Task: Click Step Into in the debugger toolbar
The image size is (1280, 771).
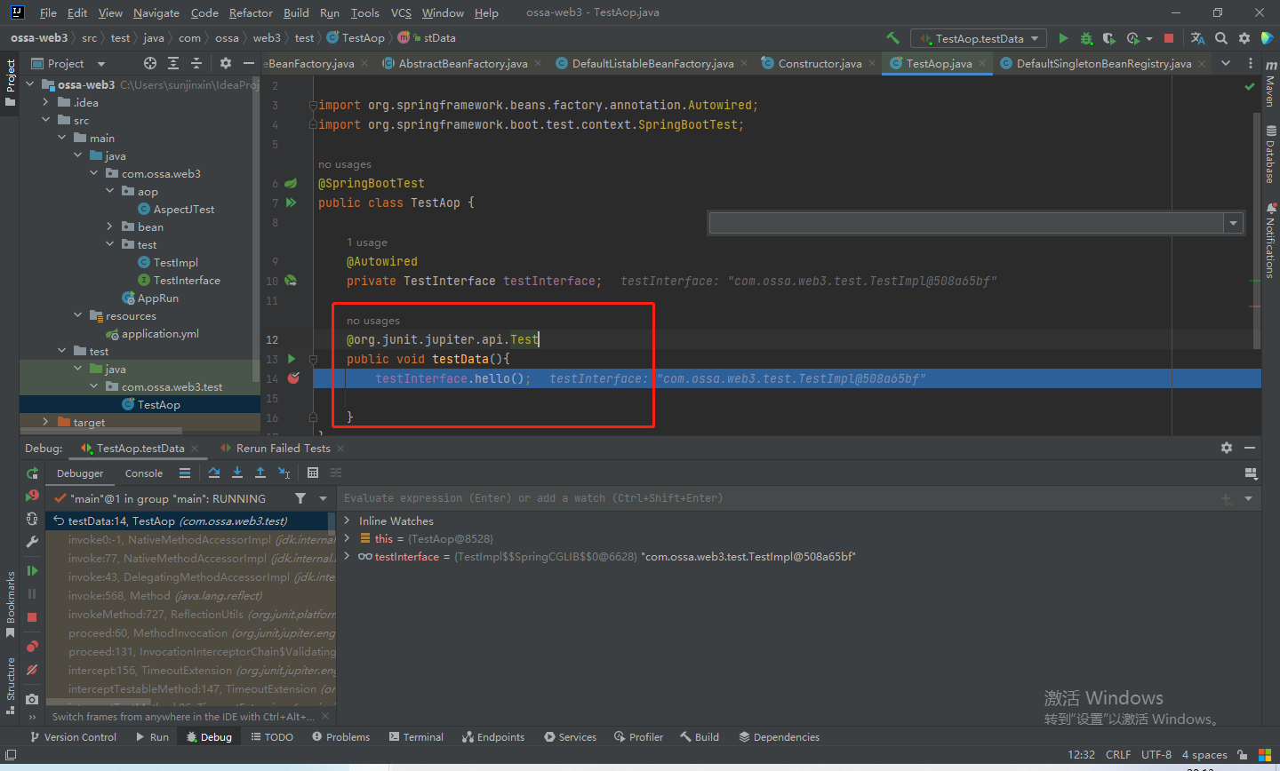Action: coord(237,473)
